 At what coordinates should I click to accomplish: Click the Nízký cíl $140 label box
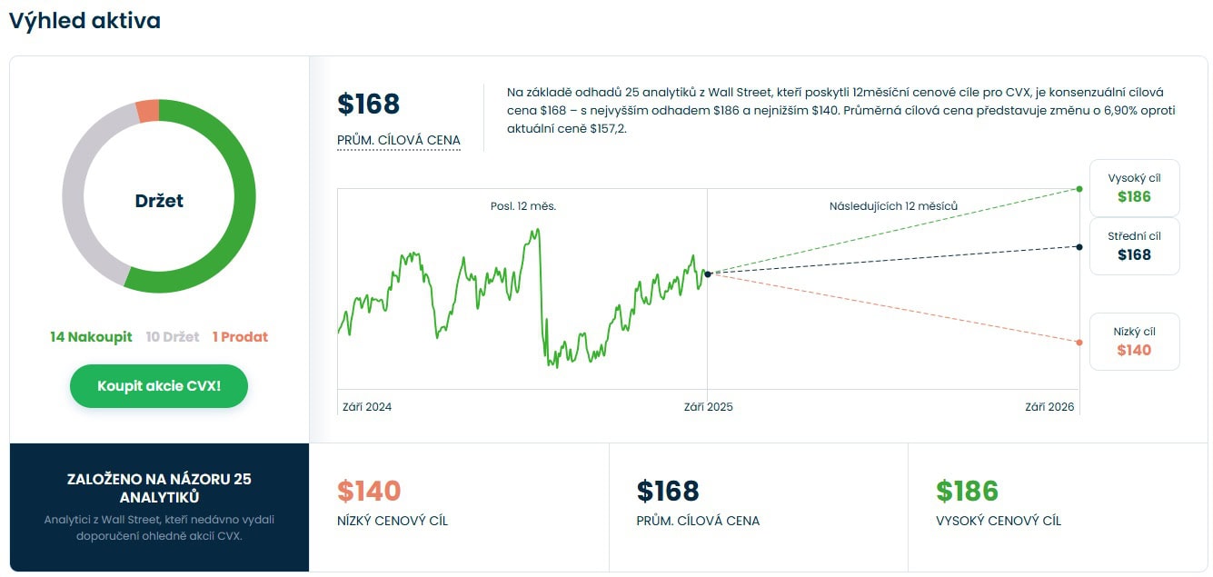tap(1134, 342)
